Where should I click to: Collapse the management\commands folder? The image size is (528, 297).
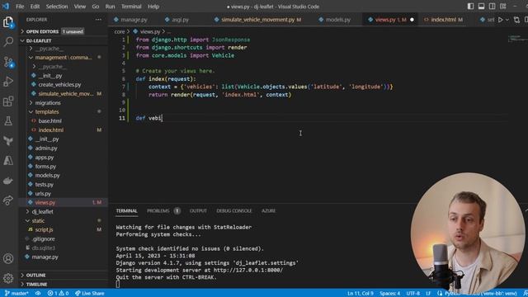click(64, 58)
